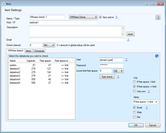Click the Item window title icon

tap(4, 4)
